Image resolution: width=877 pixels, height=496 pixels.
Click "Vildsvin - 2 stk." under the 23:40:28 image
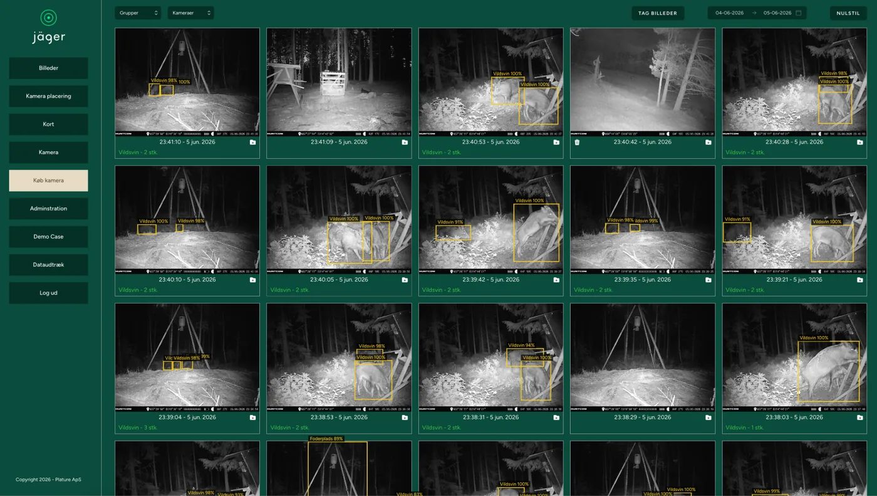click(745, 152)
